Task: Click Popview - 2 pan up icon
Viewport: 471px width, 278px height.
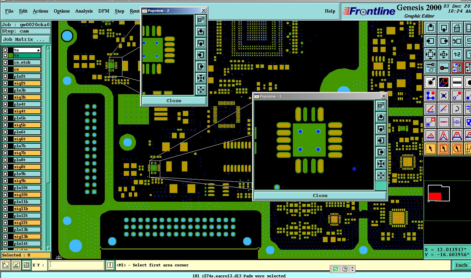Action: (x=201, y=32)
